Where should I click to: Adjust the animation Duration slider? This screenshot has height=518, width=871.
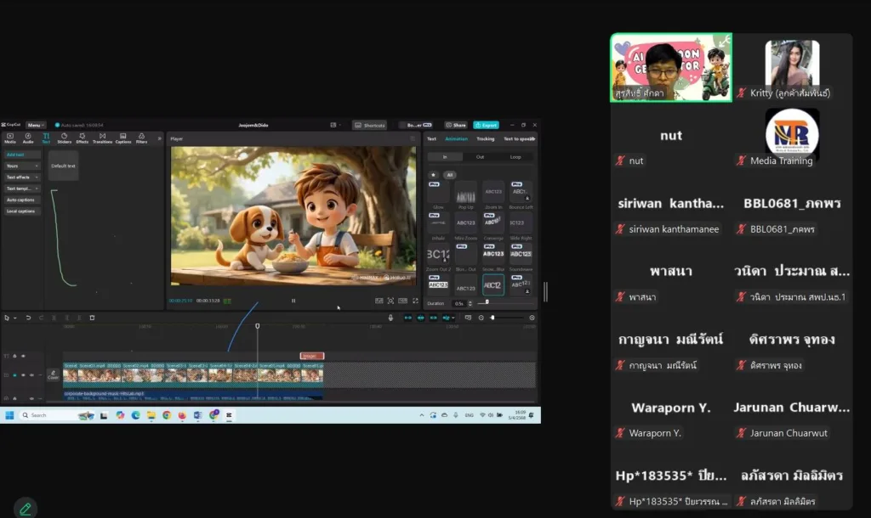pyautogui.click(x=487, y=302)
